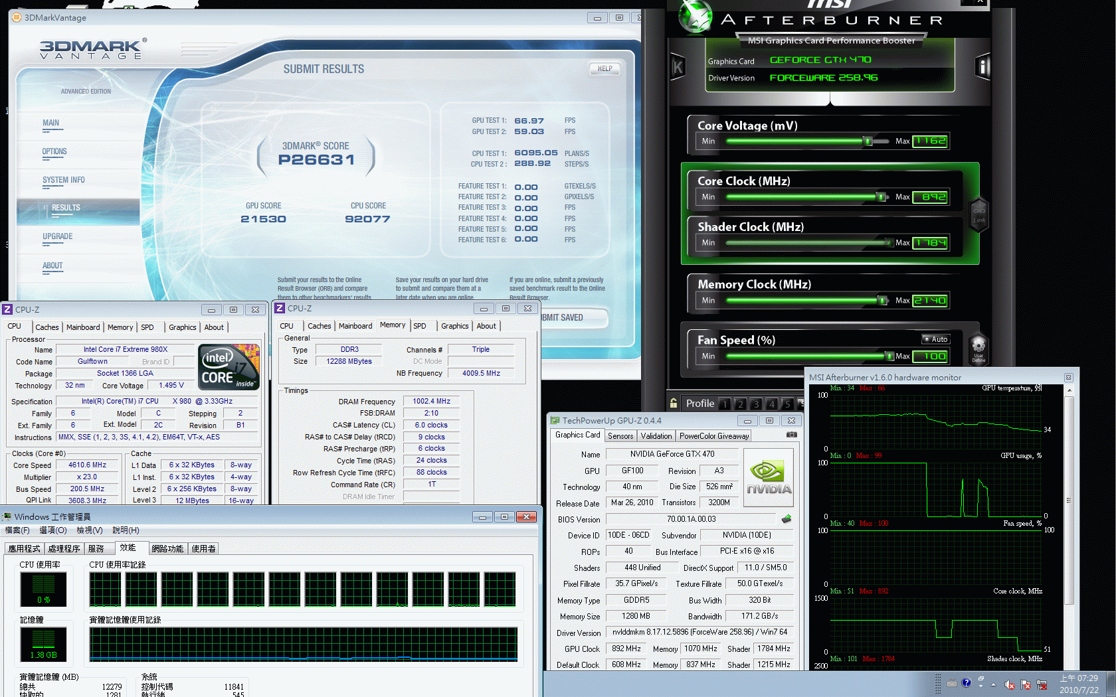Select the GPU-Z Graphics Card tab
1116x697 pixels.
coord(577,435)
